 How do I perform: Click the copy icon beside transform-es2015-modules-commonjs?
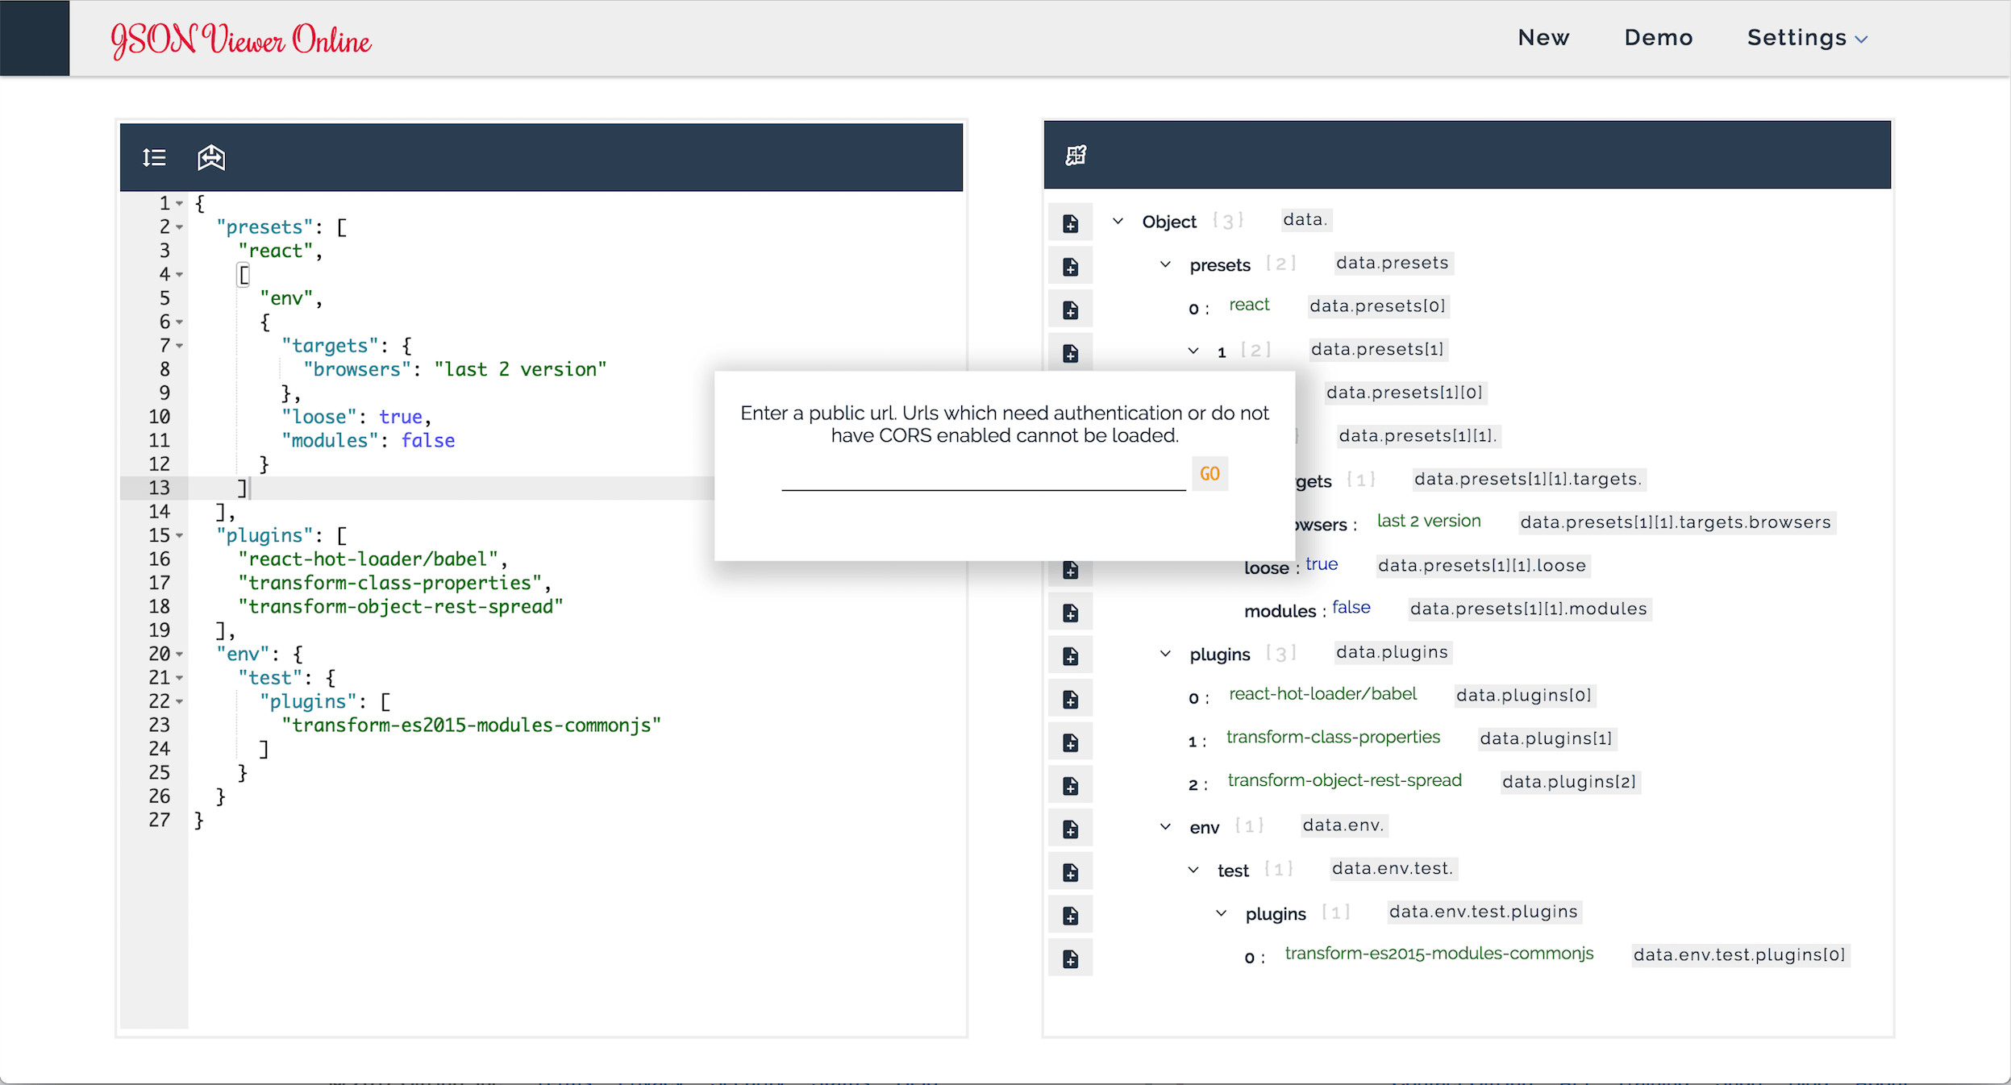point(1070,958)
